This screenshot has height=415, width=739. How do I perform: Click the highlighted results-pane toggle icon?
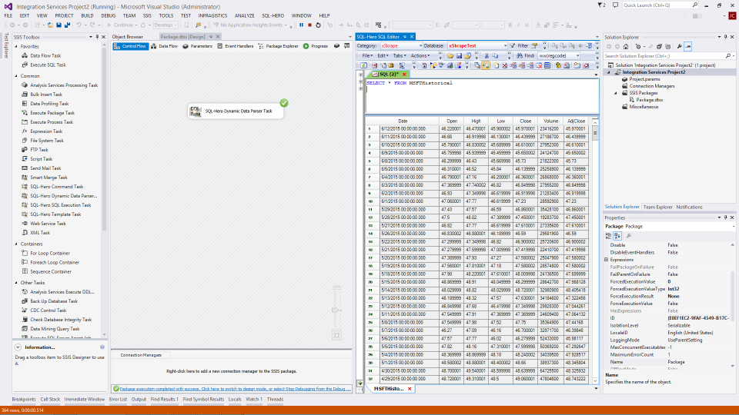tap(486, 65)
